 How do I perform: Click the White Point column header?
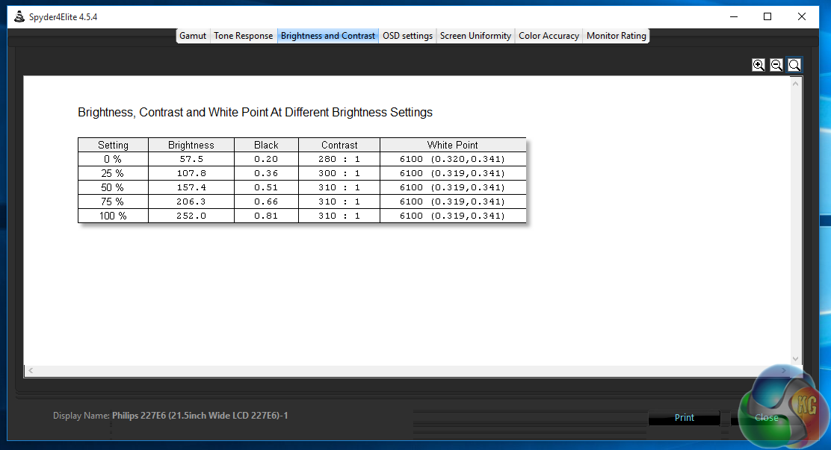pos(453,145)
